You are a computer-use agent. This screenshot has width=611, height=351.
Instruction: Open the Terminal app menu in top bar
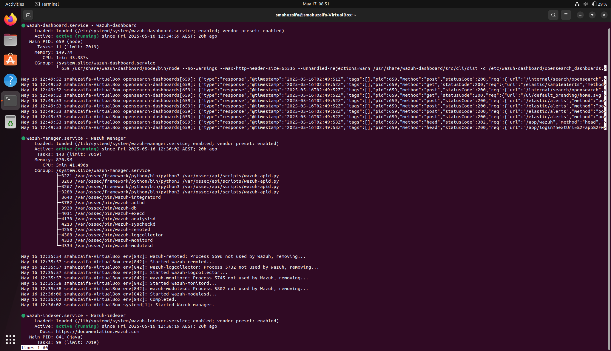coord(47,4)
